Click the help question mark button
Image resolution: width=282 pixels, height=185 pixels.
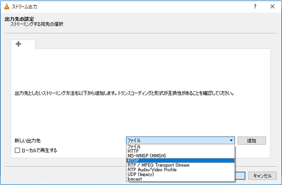(x=255, y=7)
